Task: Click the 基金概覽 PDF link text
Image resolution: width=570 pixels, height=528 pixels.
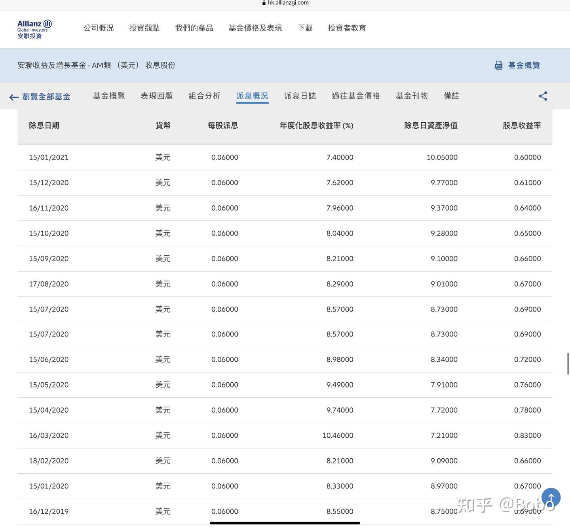Action: coord(524,65)
